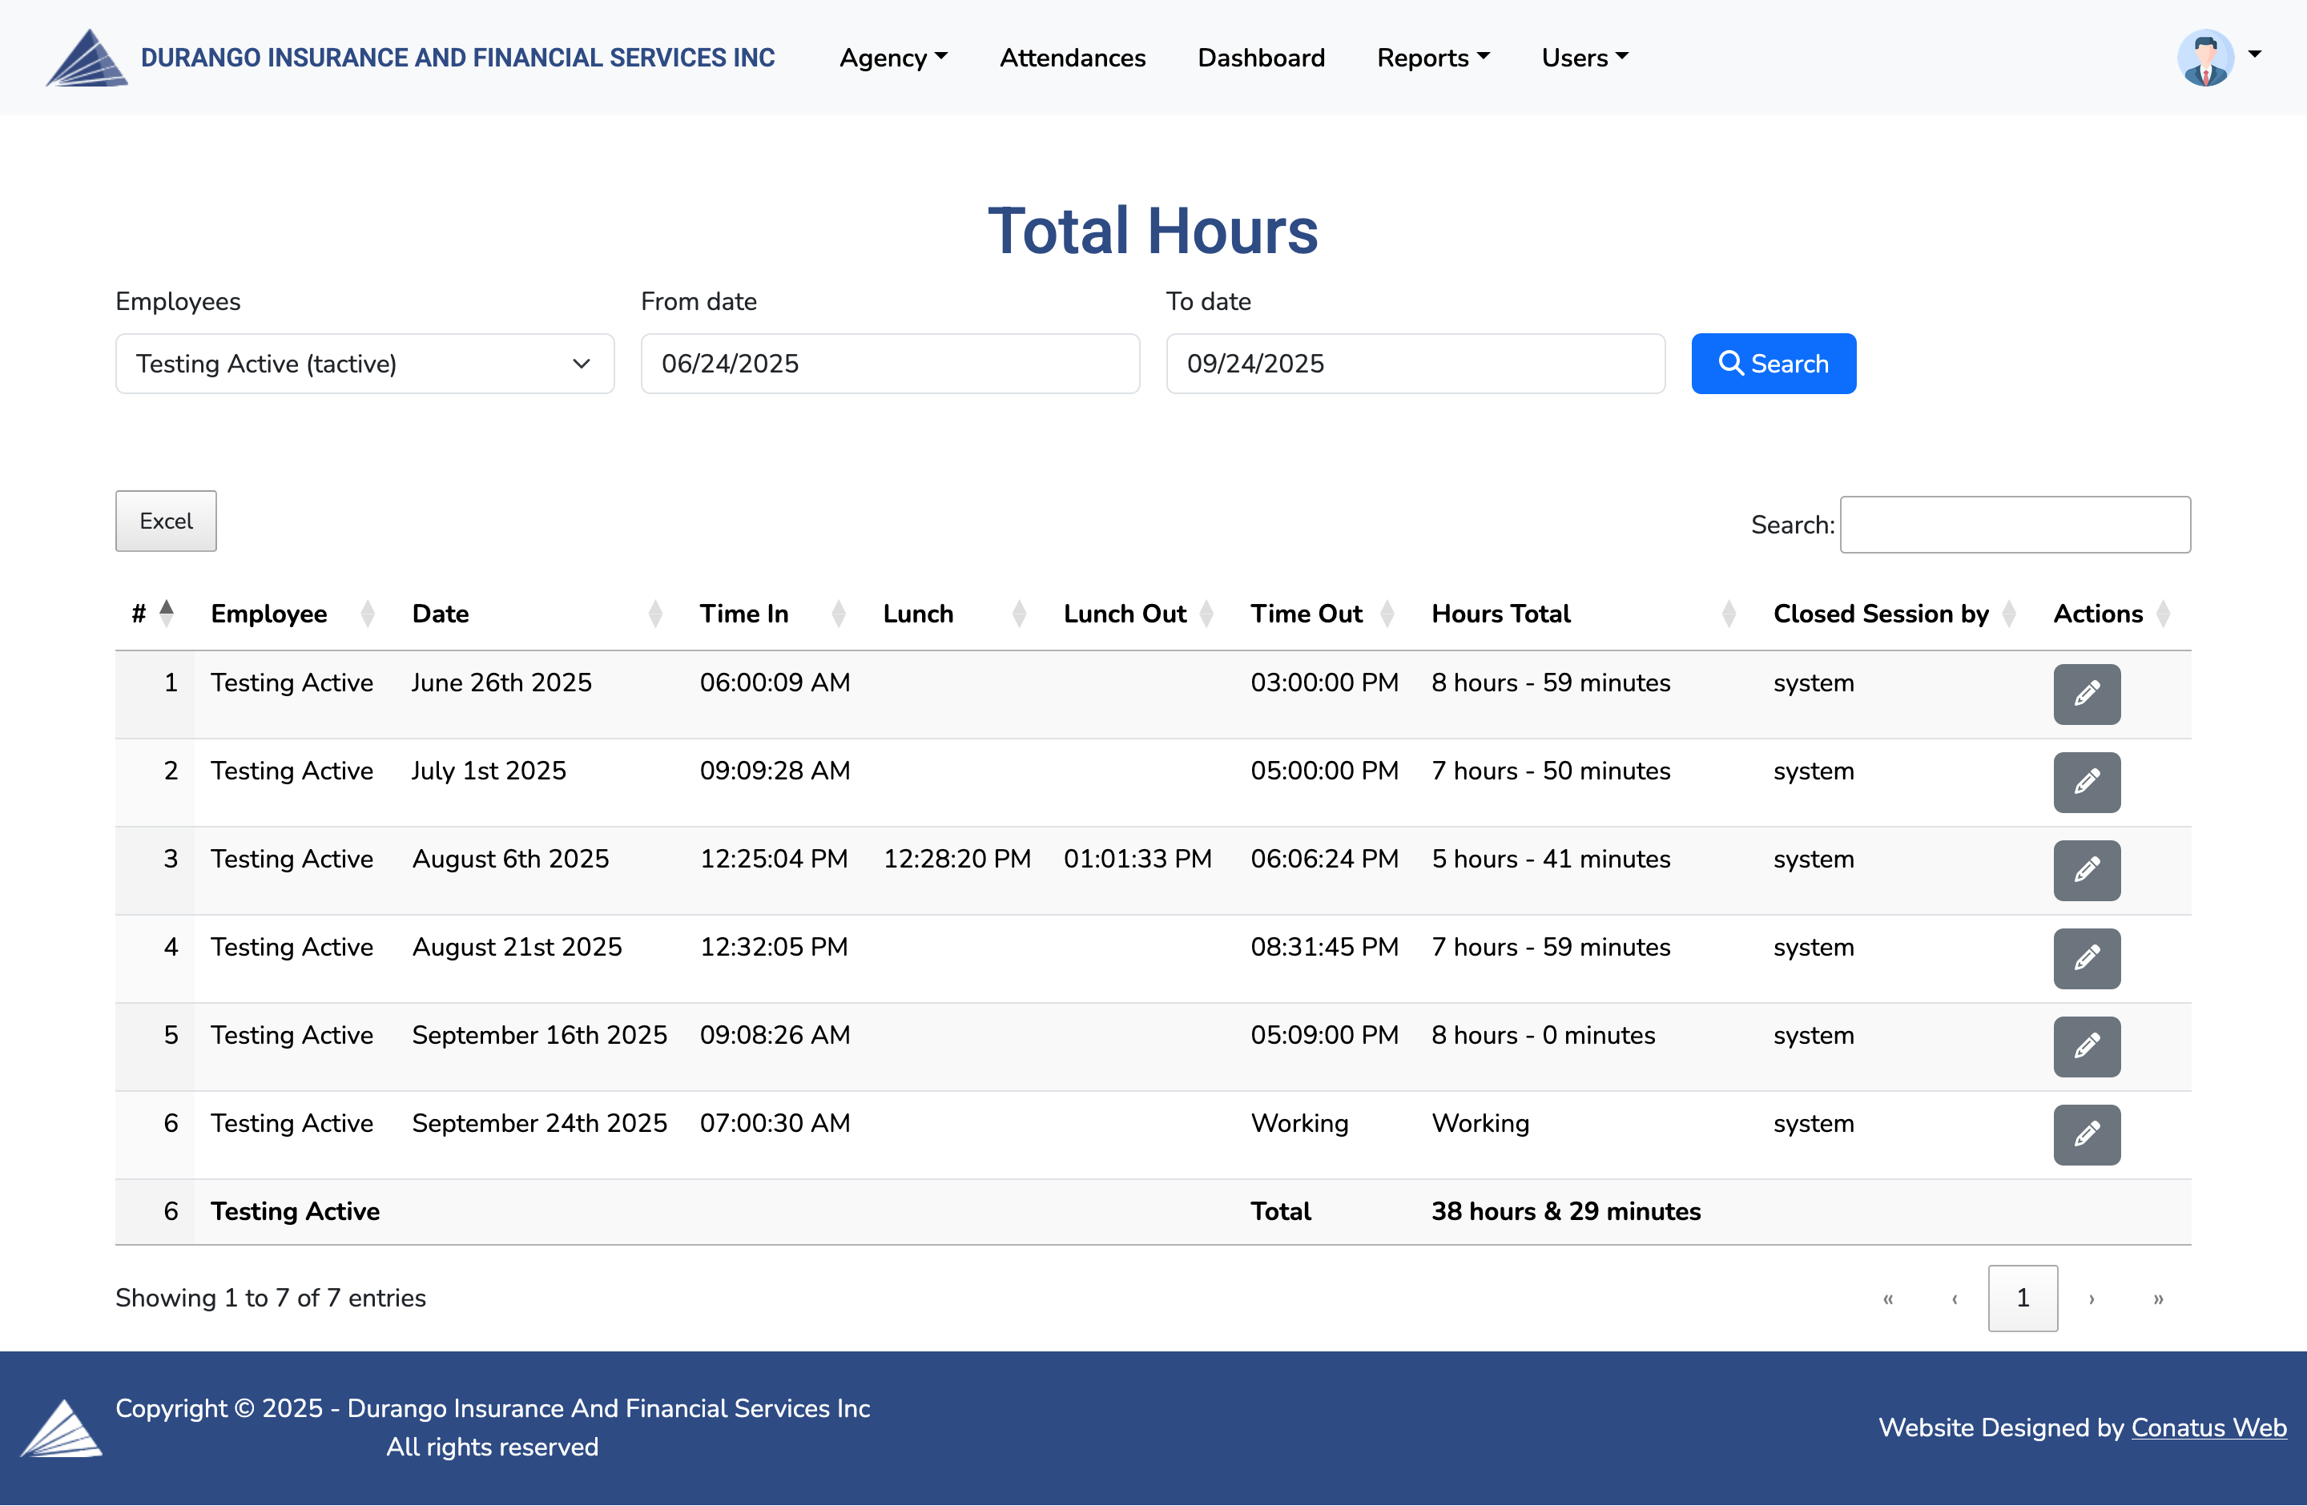Click the Durango company logo in header
Viewport: 2307px width, 1506px height.
(x=87, y=58)
